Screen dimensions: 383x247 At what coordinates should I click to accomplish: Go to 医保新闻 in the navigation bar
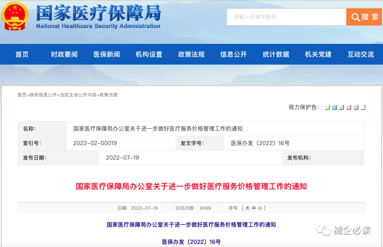[x=107, y=54]
